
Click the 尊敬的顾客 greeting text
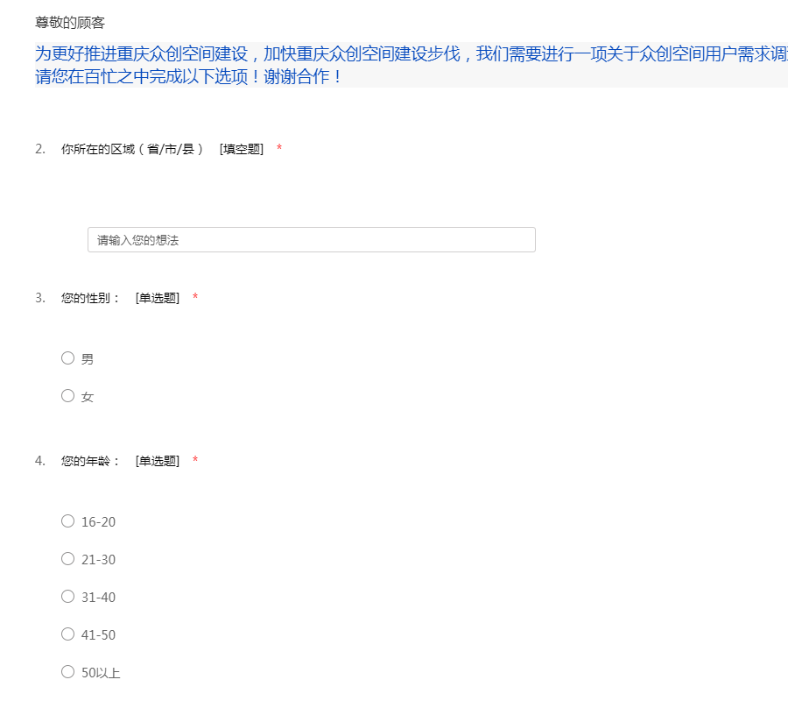pos(70,23)
